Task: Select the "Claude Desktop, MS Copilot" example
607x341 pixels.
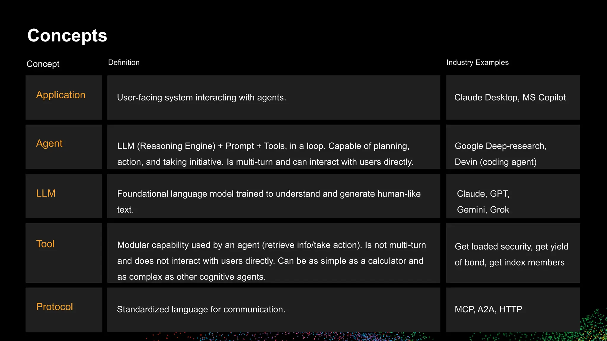Action: point(510,97)
